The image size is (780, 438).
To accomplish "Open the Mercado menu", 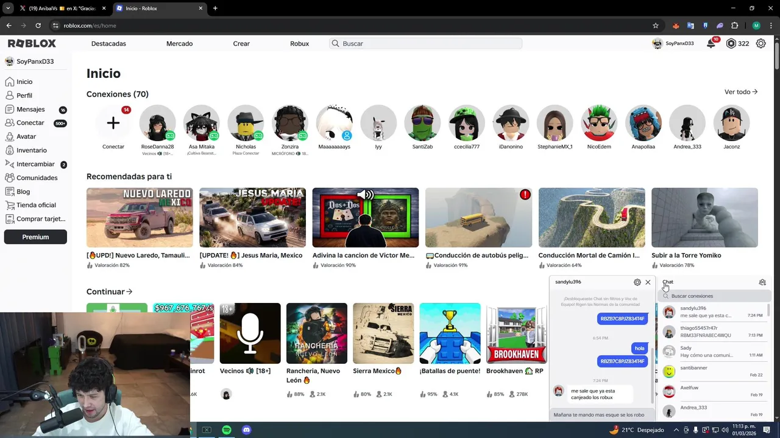I will click(x=179, y=44).
